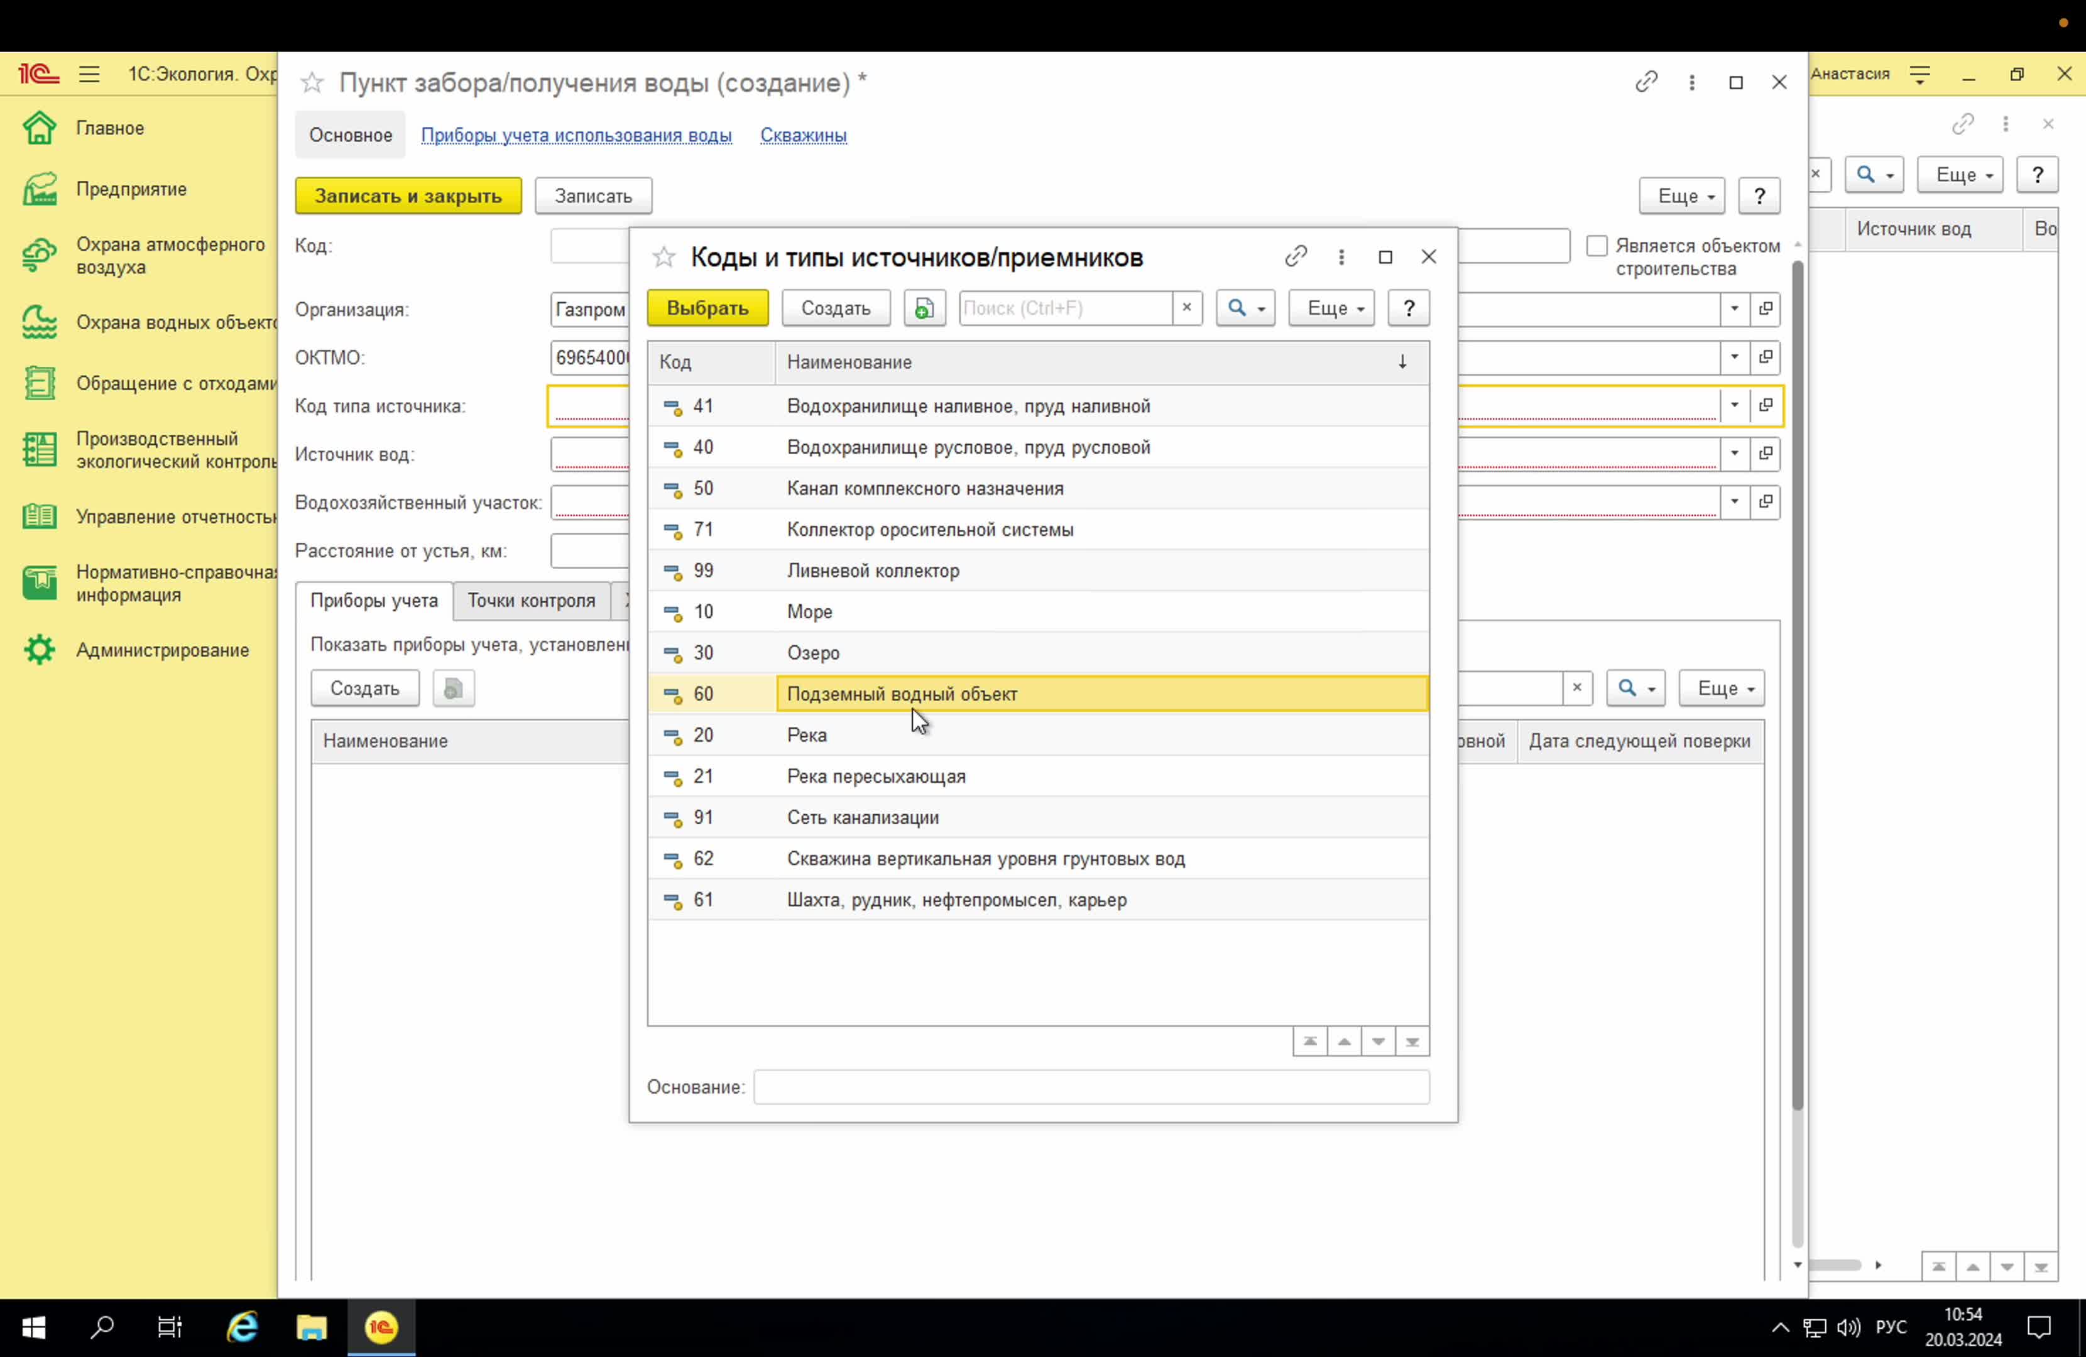The image size is (2086, 1357).
Task: Copy link to the water intake point form
Action: (x=1646, y=82)
